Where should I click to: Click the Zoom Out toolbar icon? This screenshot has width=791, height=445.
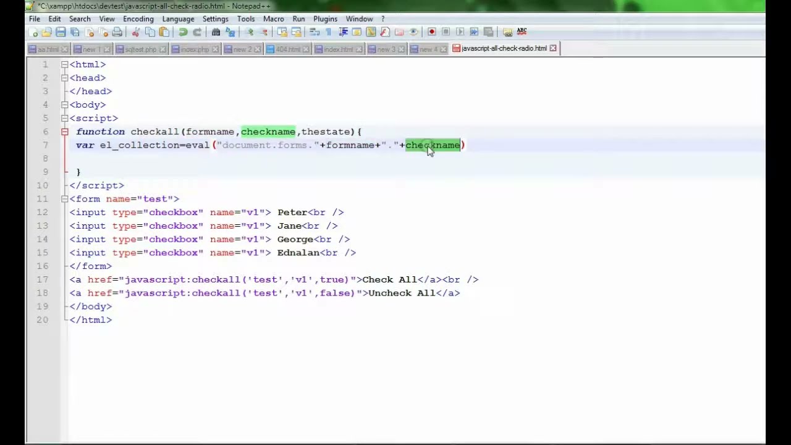264,32
